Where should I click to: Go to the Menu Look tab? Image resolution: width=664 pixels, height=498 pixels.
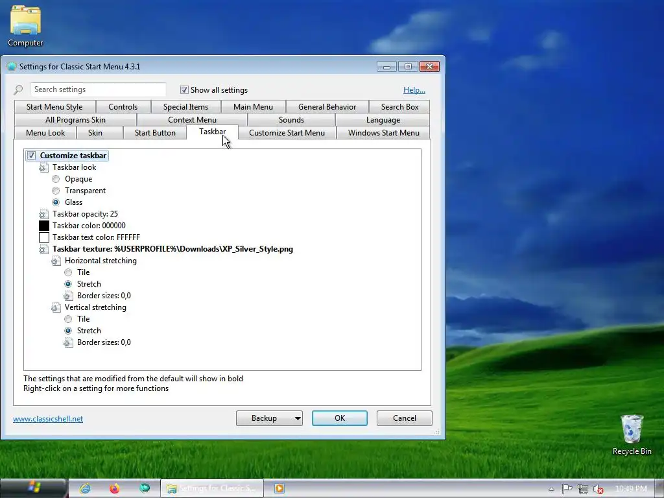point(45,132)
